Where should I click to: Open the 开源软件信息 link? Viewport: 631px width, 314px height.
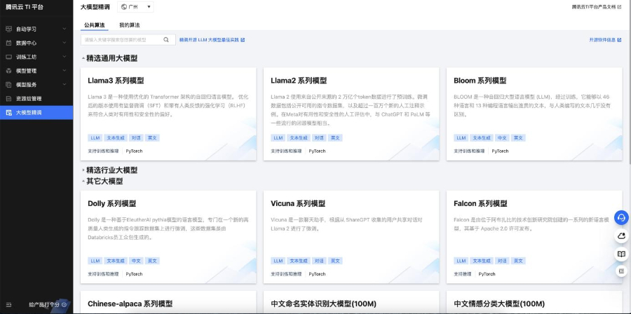[605, 40]
